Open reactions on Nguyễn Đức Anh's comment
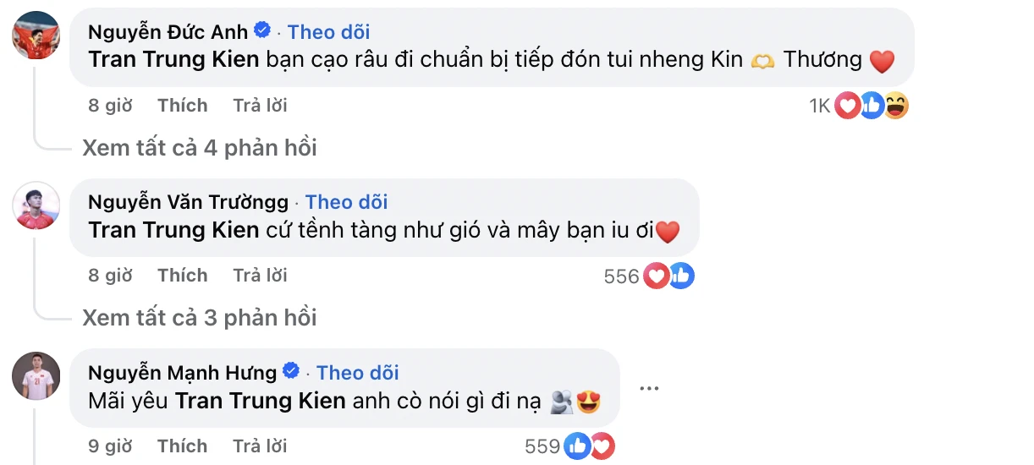Viewport: 1034px width, 465px height. pos(872,106)
